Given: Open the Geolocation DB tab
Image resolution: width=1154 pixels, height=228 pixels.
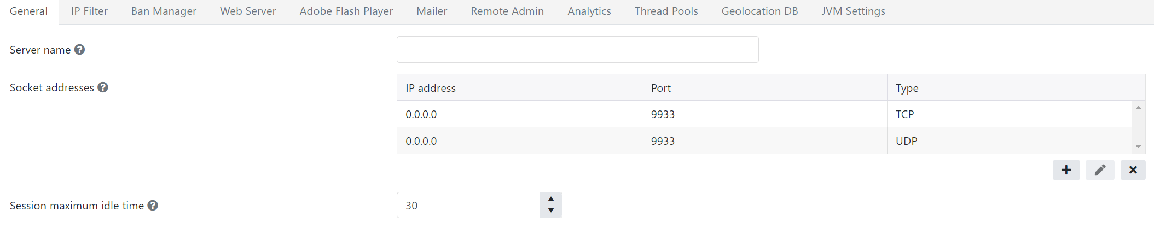Looking at the screenshot, I should click(759, 11).
